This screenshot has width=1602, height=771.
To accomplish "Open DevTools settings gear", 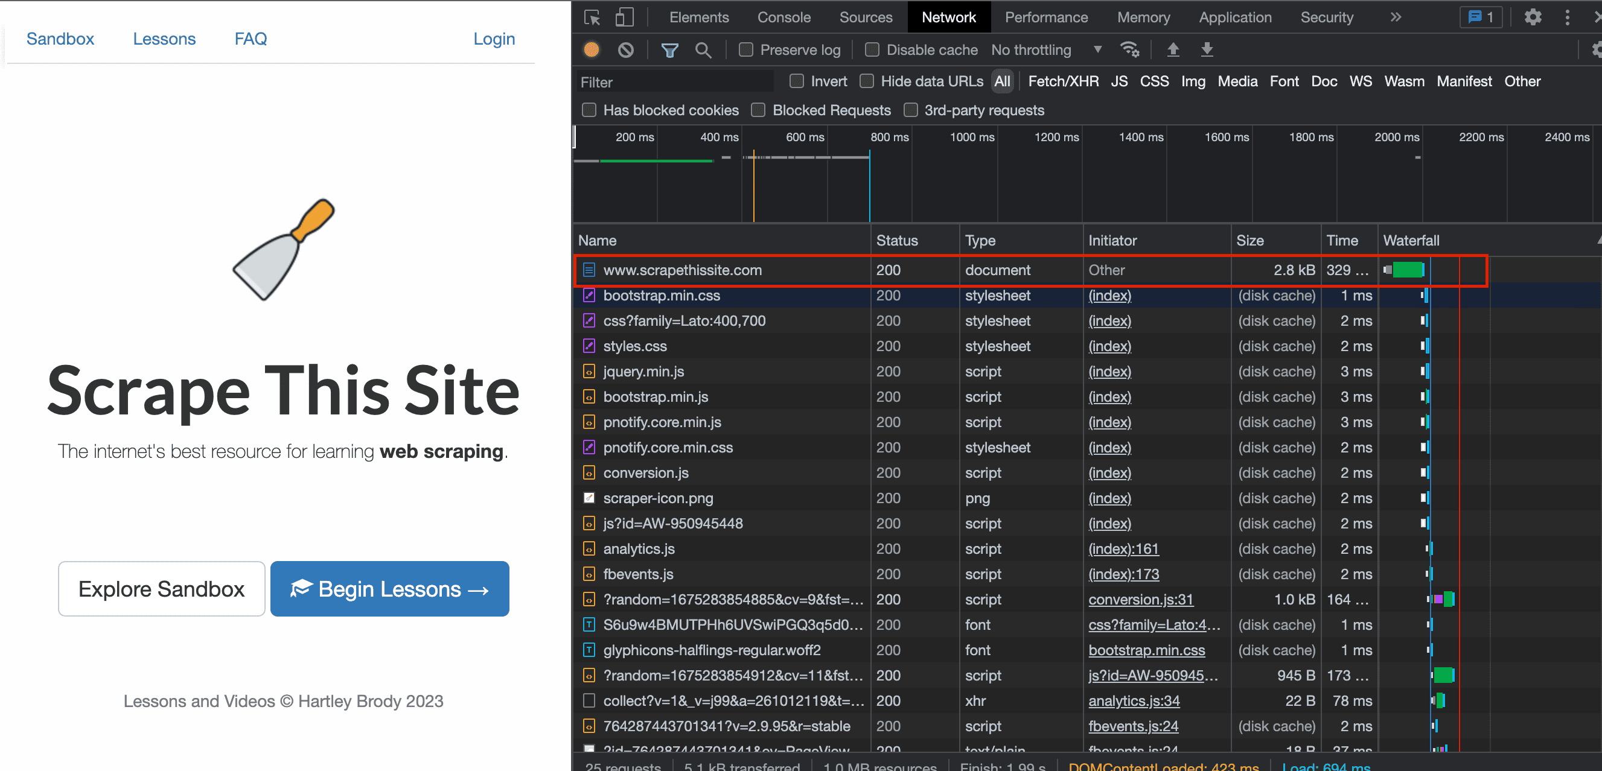I will [x=1533, y=17].
